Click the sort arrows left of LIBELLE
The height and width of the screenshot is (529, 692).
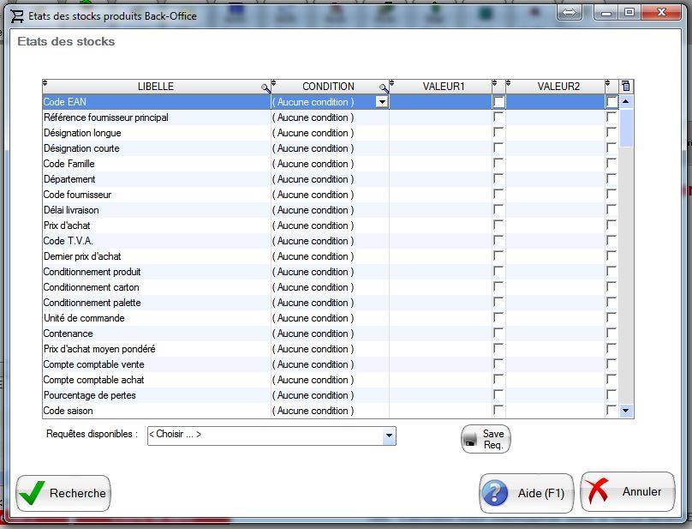click(x=45, y=85)
